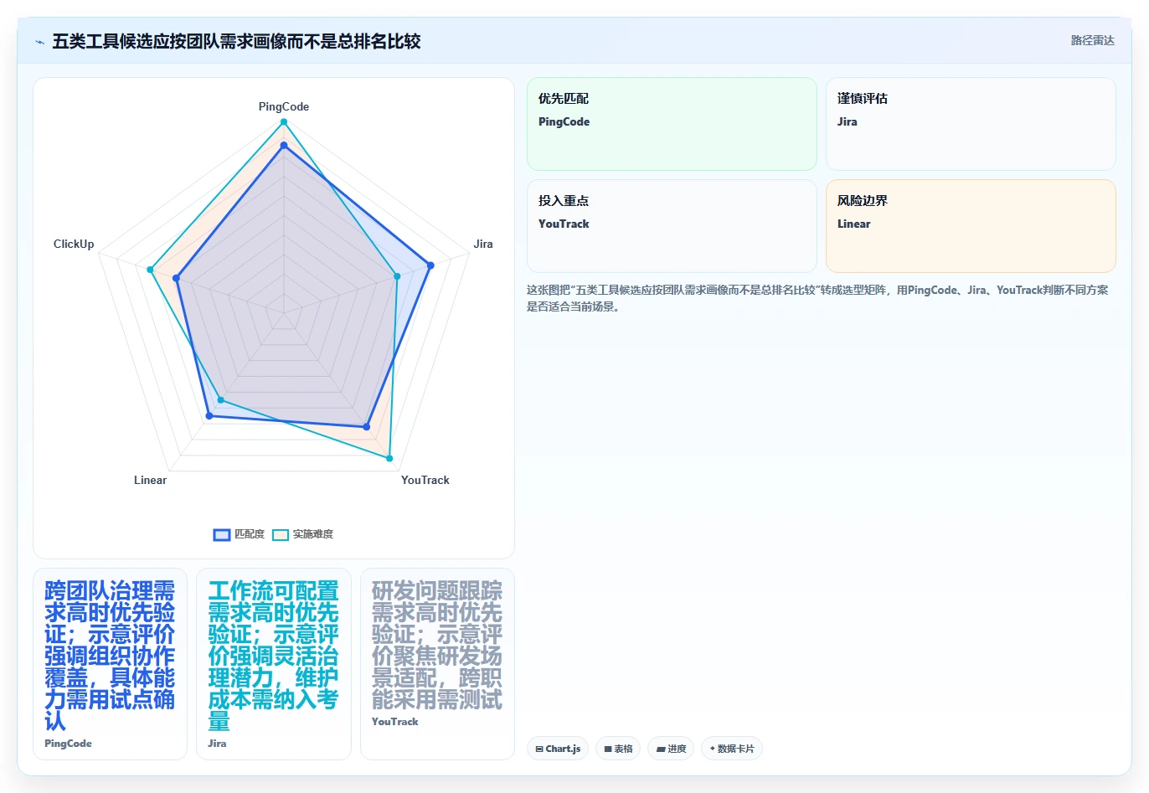Click the title 五类工具候选应按团队需求画像
This screenshot has width=1149, height=793.
(236, 41)
